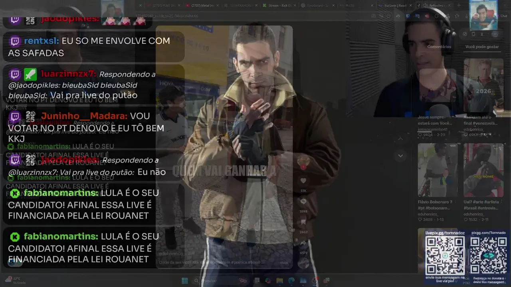511x287 pixels.
Task: Follow the creator via red plus badge
Action: click(303, 167)
